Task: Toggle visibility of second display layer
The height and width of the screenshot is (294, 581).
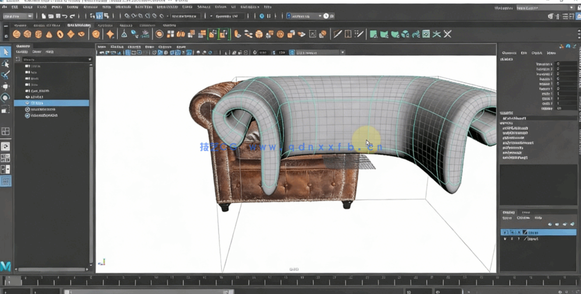Action: [x=505, y=239]
